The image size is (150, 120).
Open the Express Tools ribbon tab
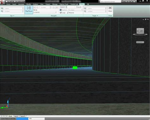(64, 4)
